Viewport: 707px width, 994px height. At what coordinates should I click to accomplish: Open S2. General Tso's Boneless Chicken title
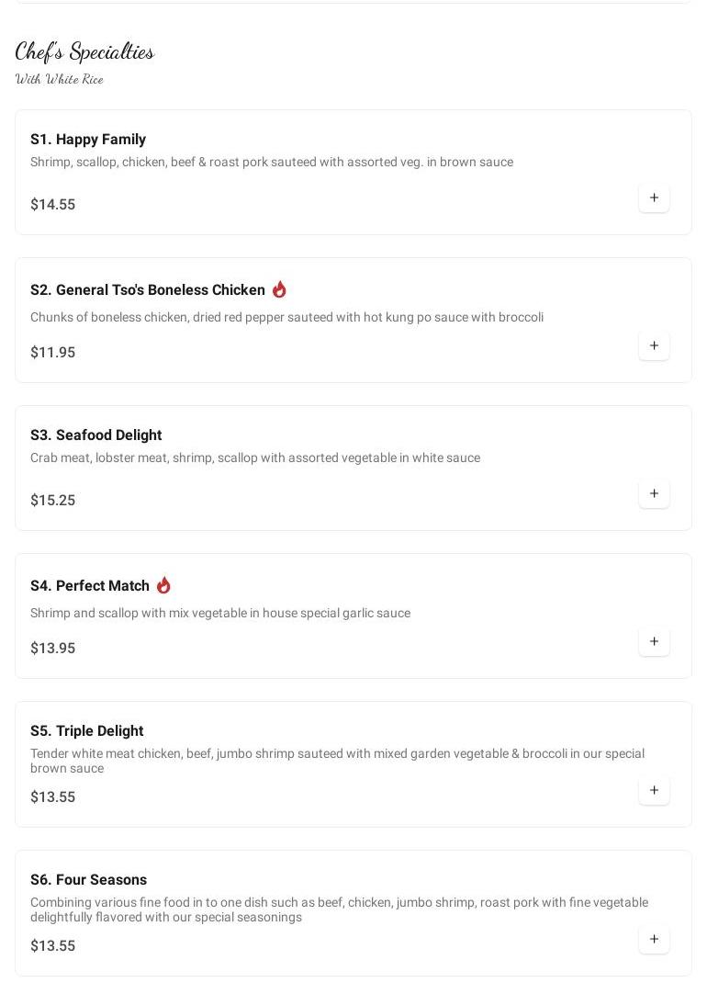pos(148,290)
